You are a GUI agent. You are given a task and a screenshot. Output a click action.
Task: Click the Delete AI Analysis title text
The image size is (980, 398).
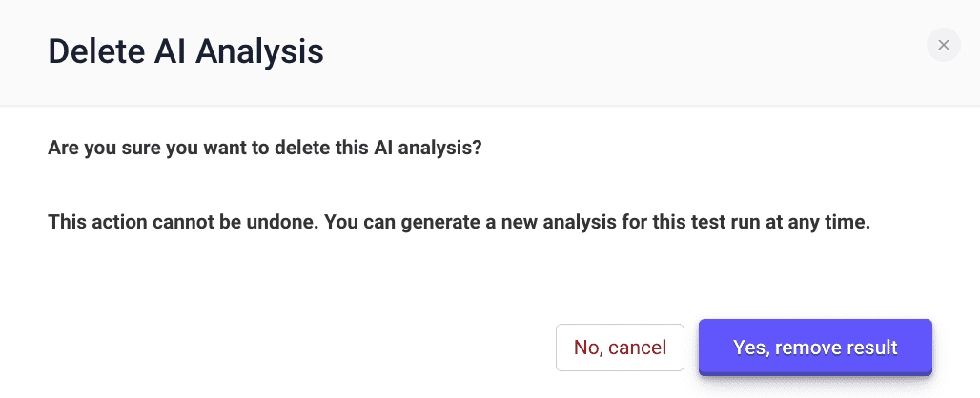(x=186, y=51)
